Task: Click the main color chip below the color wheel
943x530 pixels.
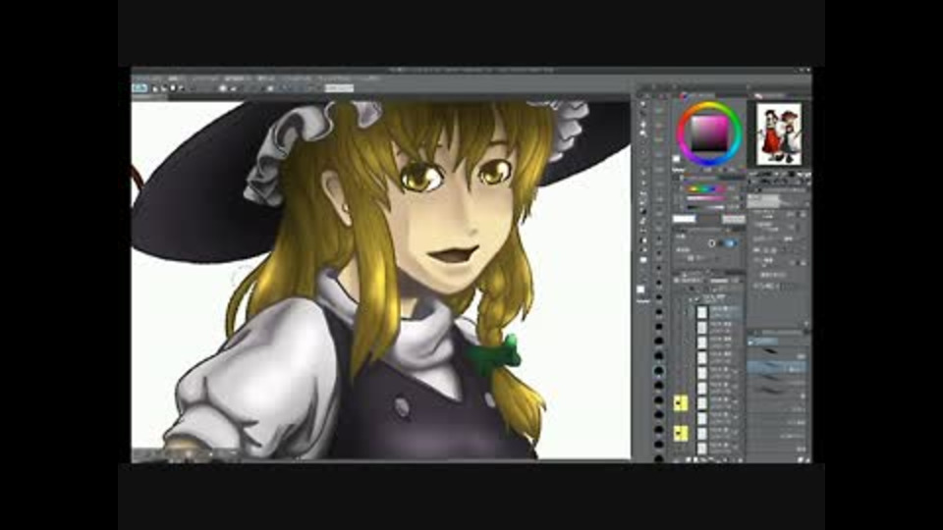Action: point(677,159)
